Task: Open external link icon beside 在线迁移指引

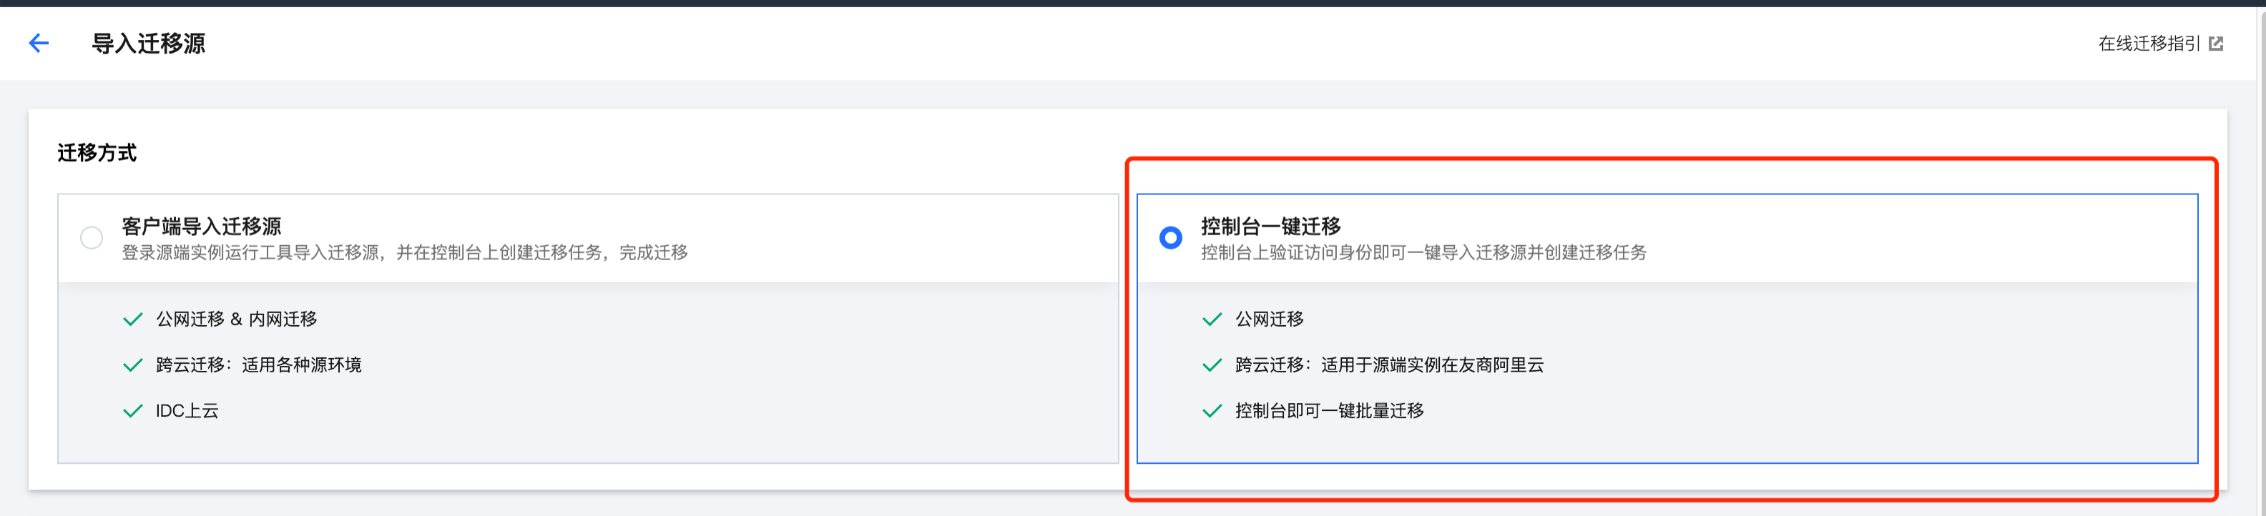Action: (2216, 44)
